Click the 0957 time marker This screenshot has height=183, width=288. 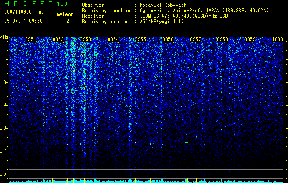click(196, 39)
